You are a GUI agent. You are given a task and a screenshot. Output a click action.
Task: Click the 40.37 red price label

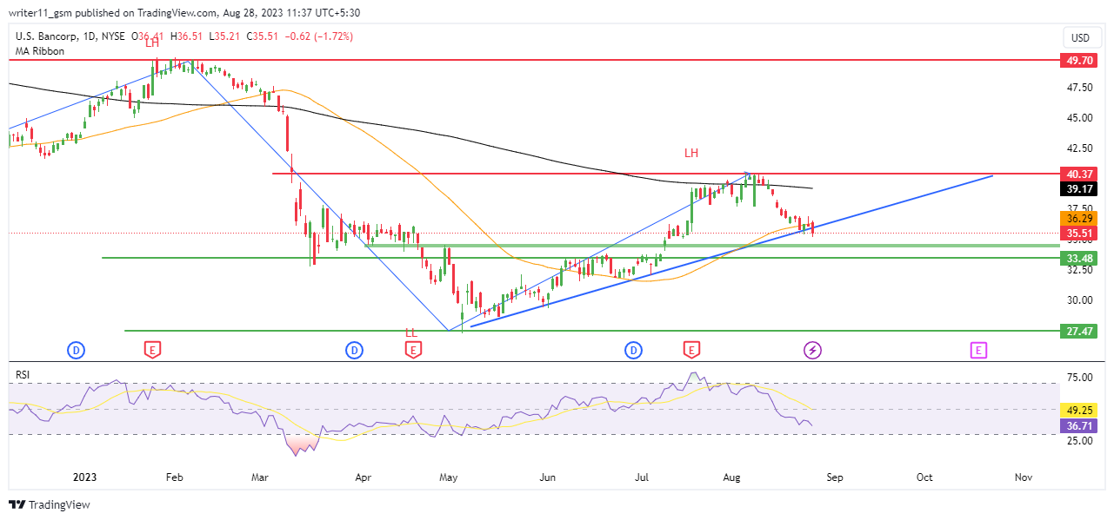tap(1078, 174)
